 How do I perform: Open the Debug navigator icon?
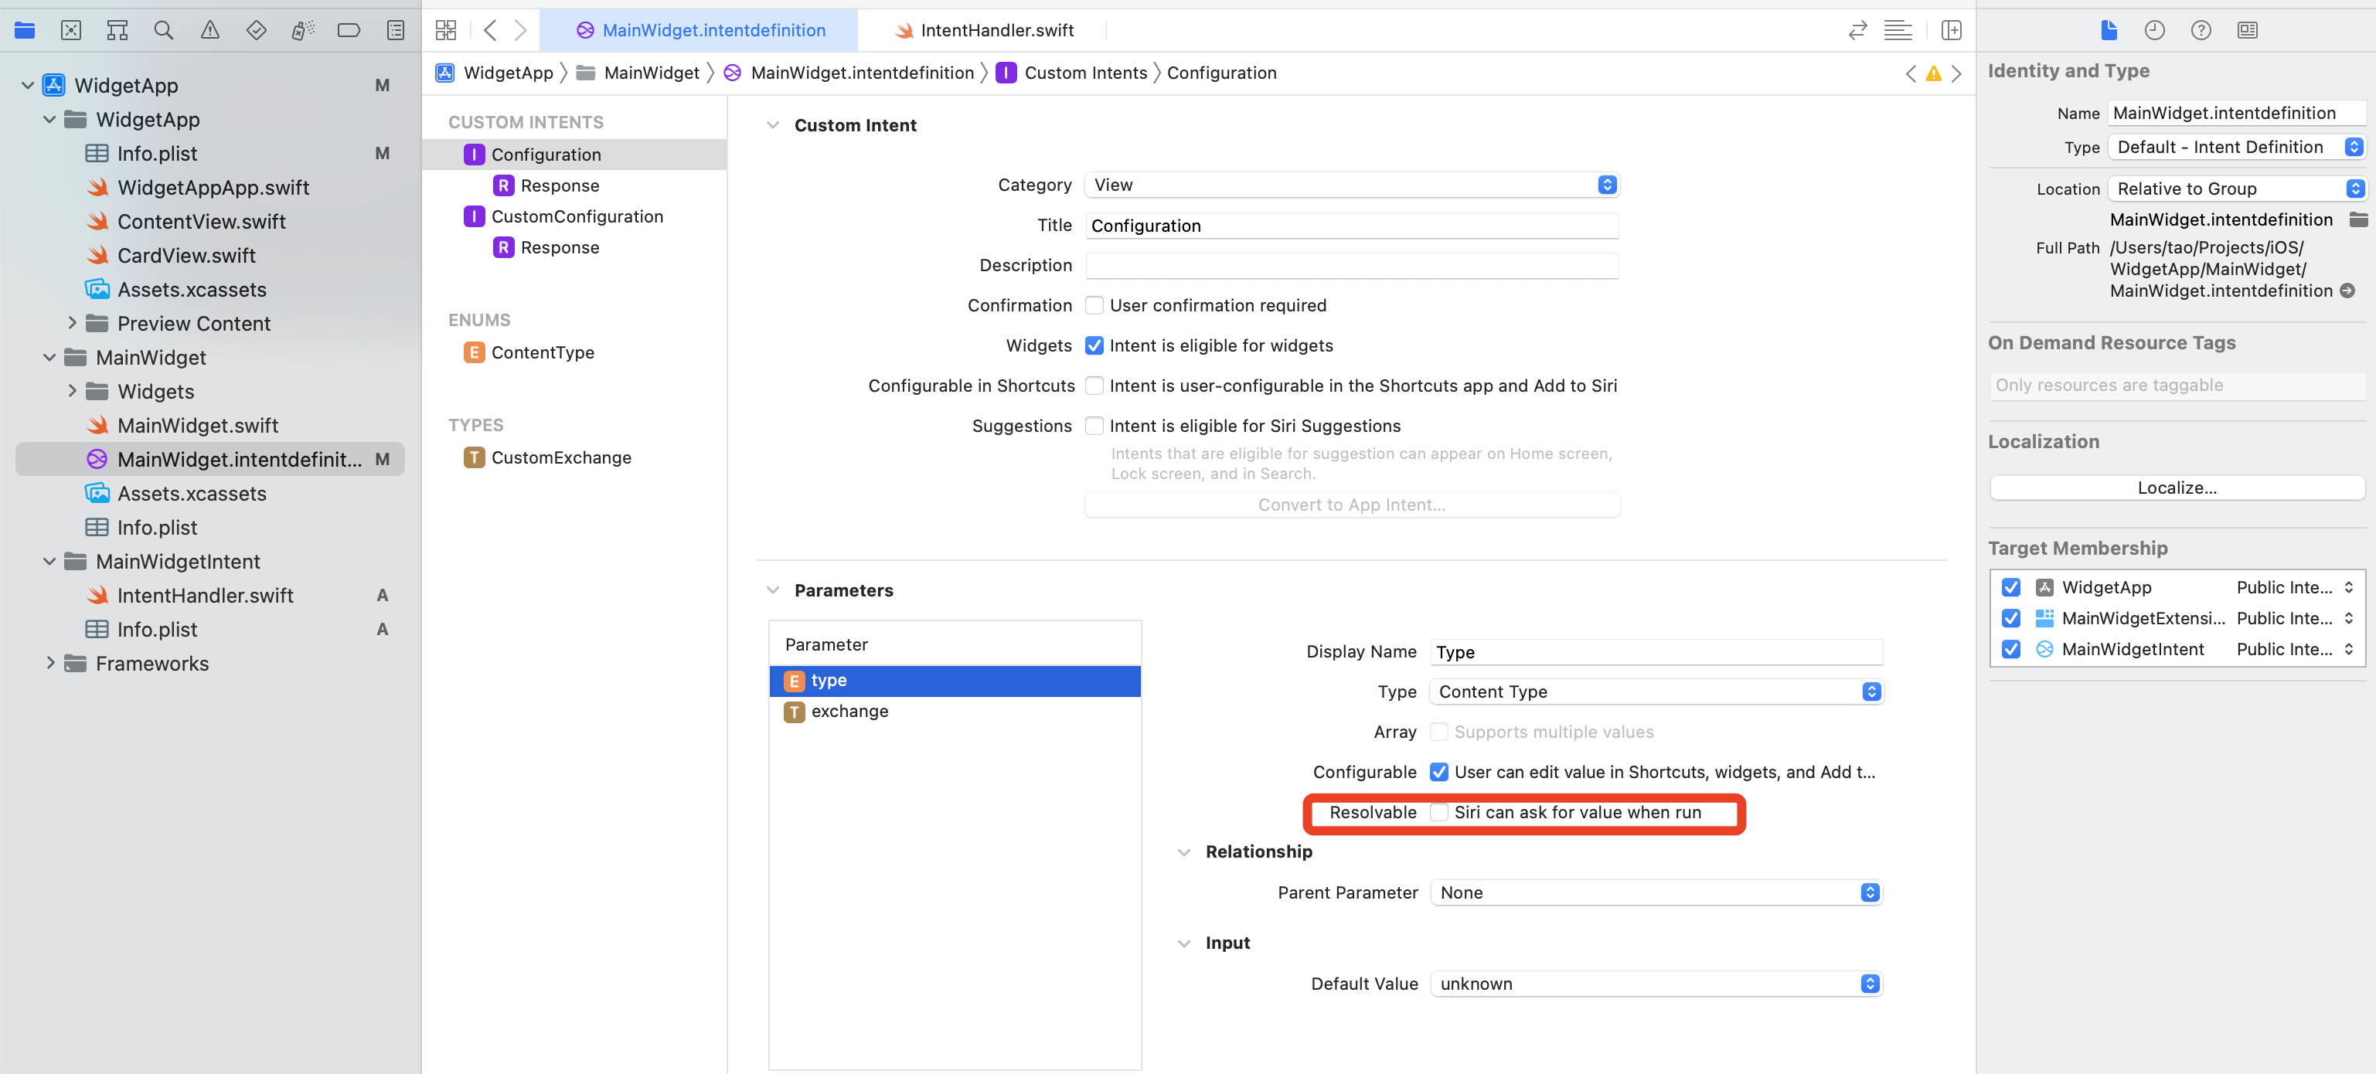[302, 30]
